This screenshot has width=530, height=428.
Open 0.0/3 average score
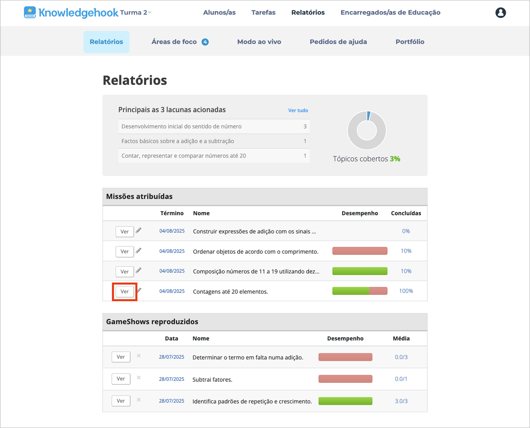tap(401, 357)
